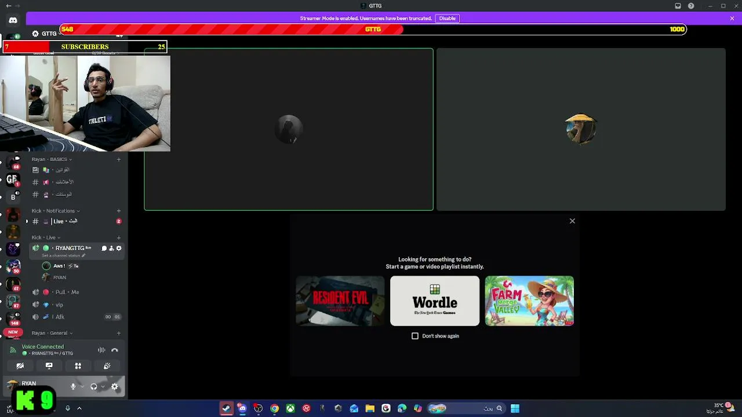This screenshot has height=417, width=742.
Task: Open Windows Start menu
Action: coord(515,408)
